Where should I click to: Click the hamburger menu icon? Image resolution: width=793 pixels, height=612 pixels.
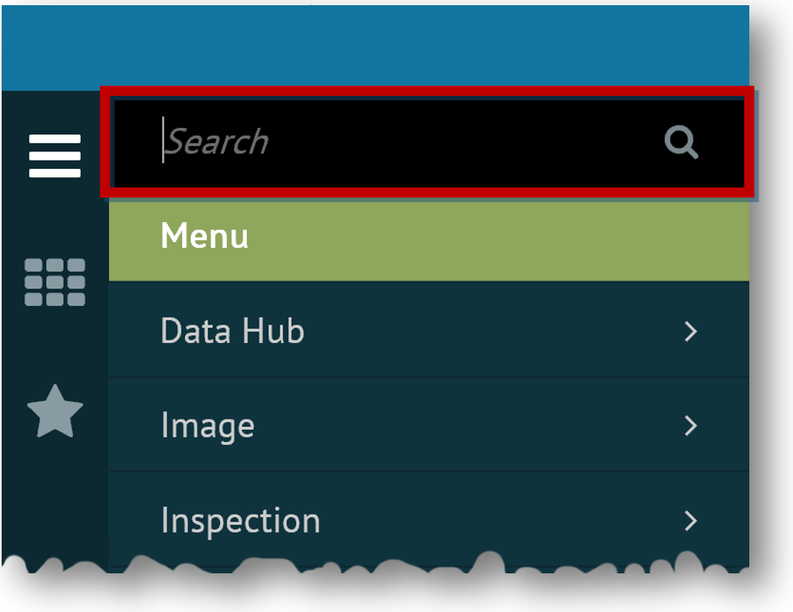55,156
